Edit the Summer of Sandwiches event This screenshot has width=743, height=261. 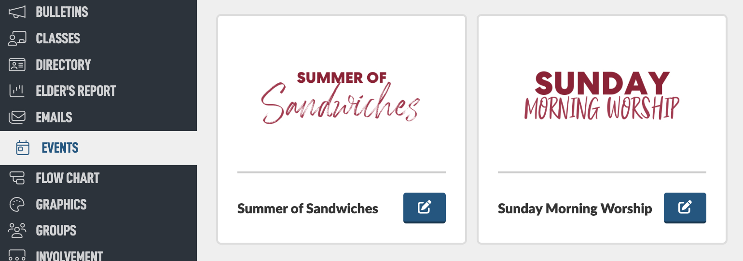425,208
